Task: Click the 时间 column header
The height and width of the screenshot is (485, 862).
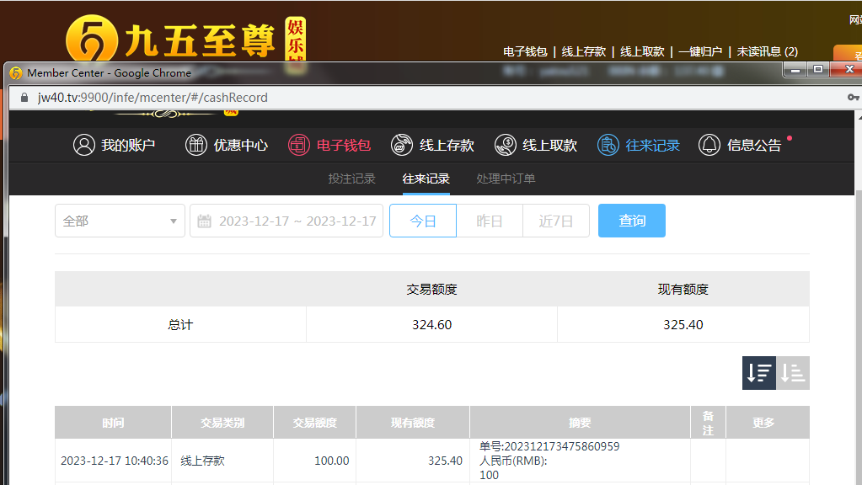Action: (113, 423)
